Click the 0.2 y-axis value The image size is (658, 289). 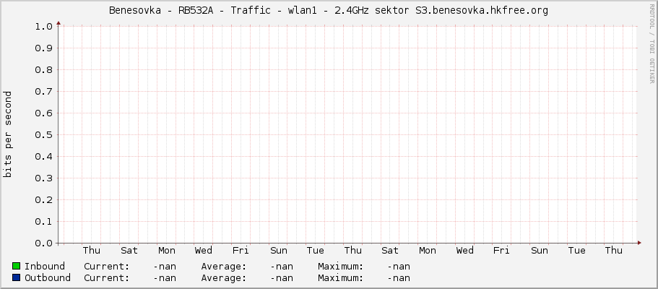(43, 200)
